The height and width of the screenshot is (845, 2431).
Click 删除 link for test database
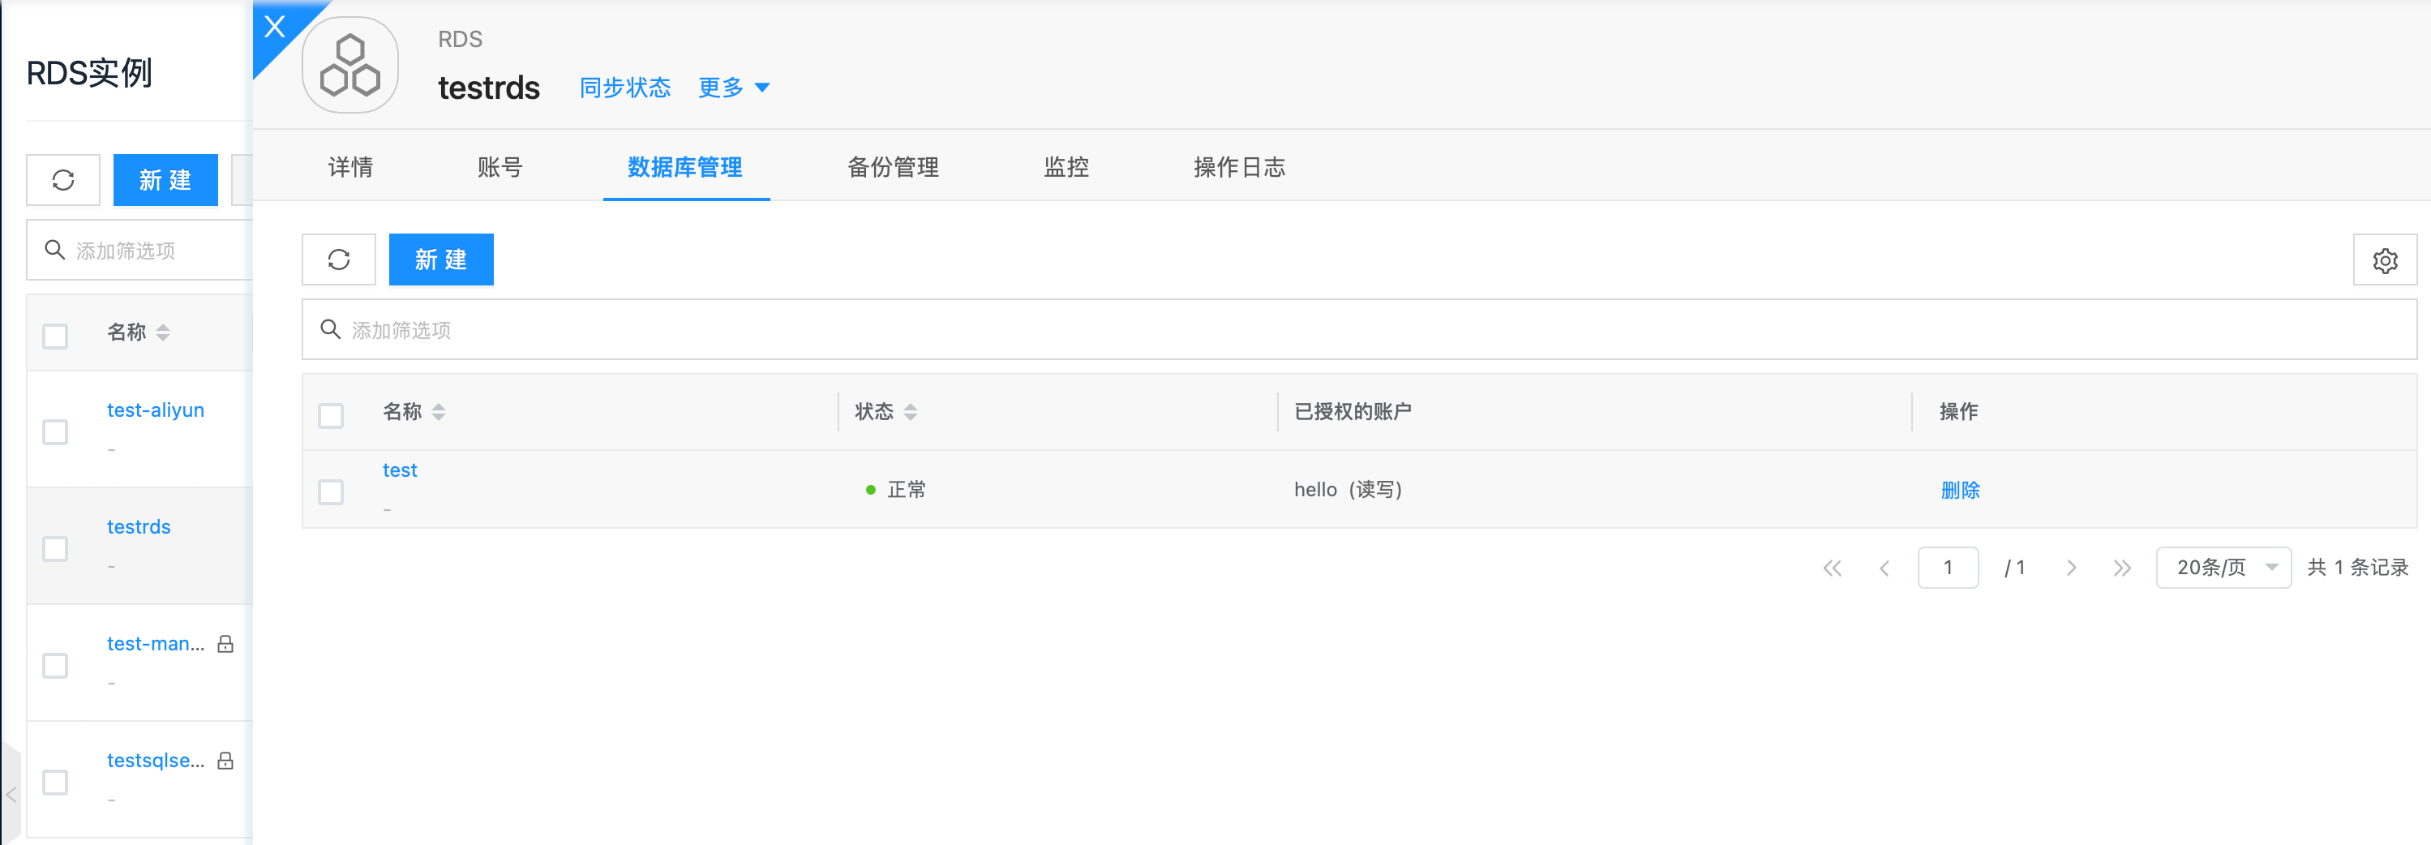tap(1959, 490)
